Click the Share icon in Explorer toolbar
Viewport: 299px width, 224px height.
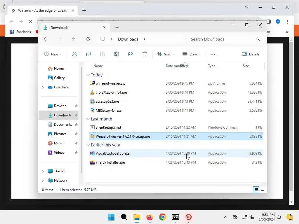[131, 54]
